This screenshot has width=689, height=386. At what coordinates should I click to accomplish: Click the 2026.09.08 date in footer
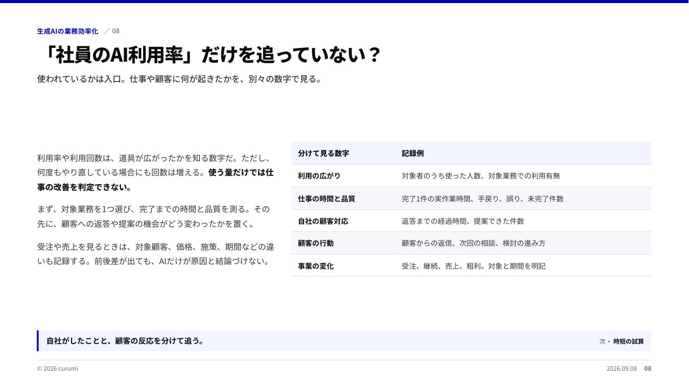click(x=622, y=369)
